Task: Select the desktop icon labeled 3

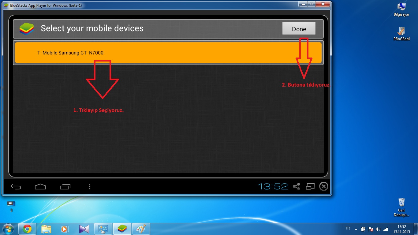Action: (x=11, y=206)
